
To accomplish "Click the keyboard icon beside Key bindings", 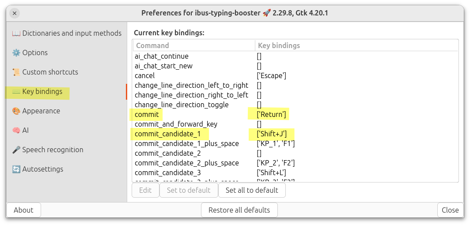I will 16,92.
